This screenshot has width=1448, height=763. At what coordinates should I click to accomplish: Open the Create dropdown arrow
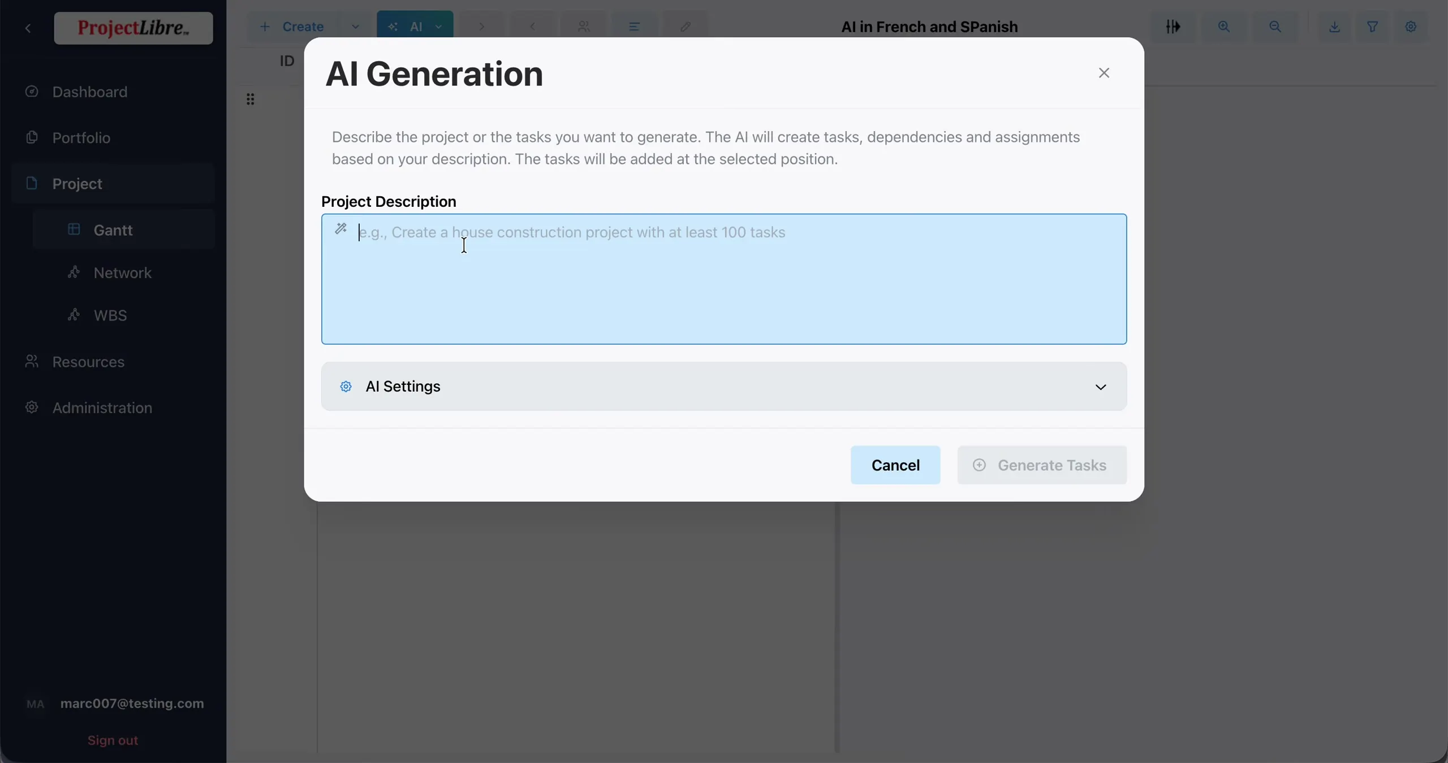(355, 27)
